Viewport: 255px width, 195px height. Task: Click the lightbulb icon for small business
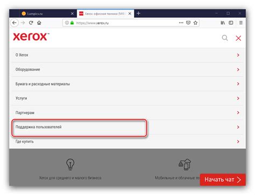[x=70, y=164]
